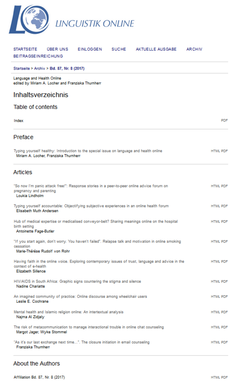The height and width of the screenshot is (381, 242).
Task: Click Archiv in the breadcrumb trail
Action: [40, 69]
